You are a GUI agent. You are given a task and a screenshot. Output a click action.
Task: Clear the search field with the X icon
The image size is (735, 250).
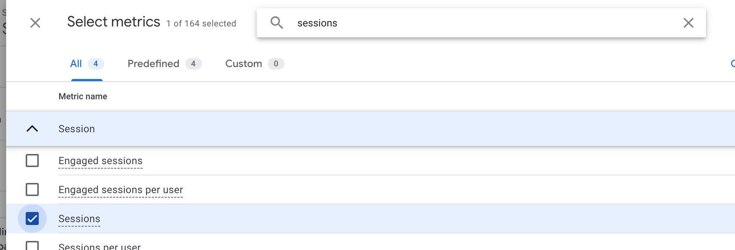point(688,23)
